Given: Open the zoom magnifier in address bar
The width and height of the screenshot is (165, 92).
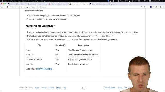Looking at the screenshot, I should coord(142,7).
